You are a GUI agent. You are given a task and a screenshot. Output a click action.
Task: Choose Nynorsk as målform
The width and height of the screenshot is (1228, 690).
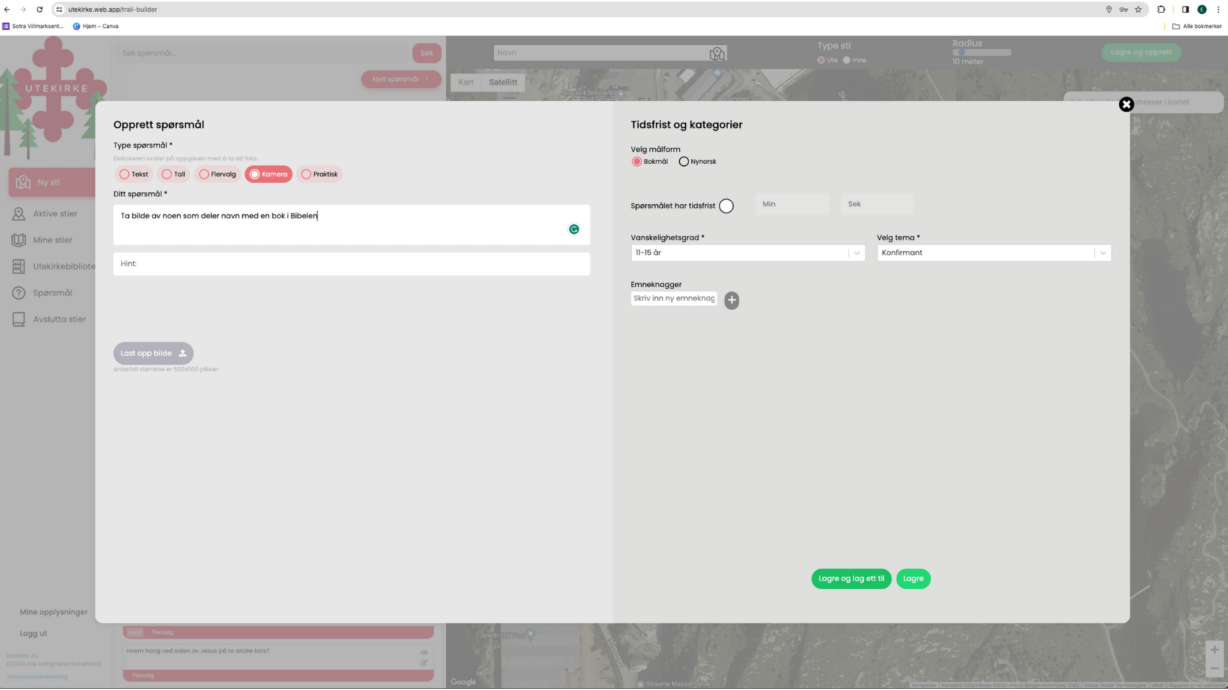(x=684, y=162)
